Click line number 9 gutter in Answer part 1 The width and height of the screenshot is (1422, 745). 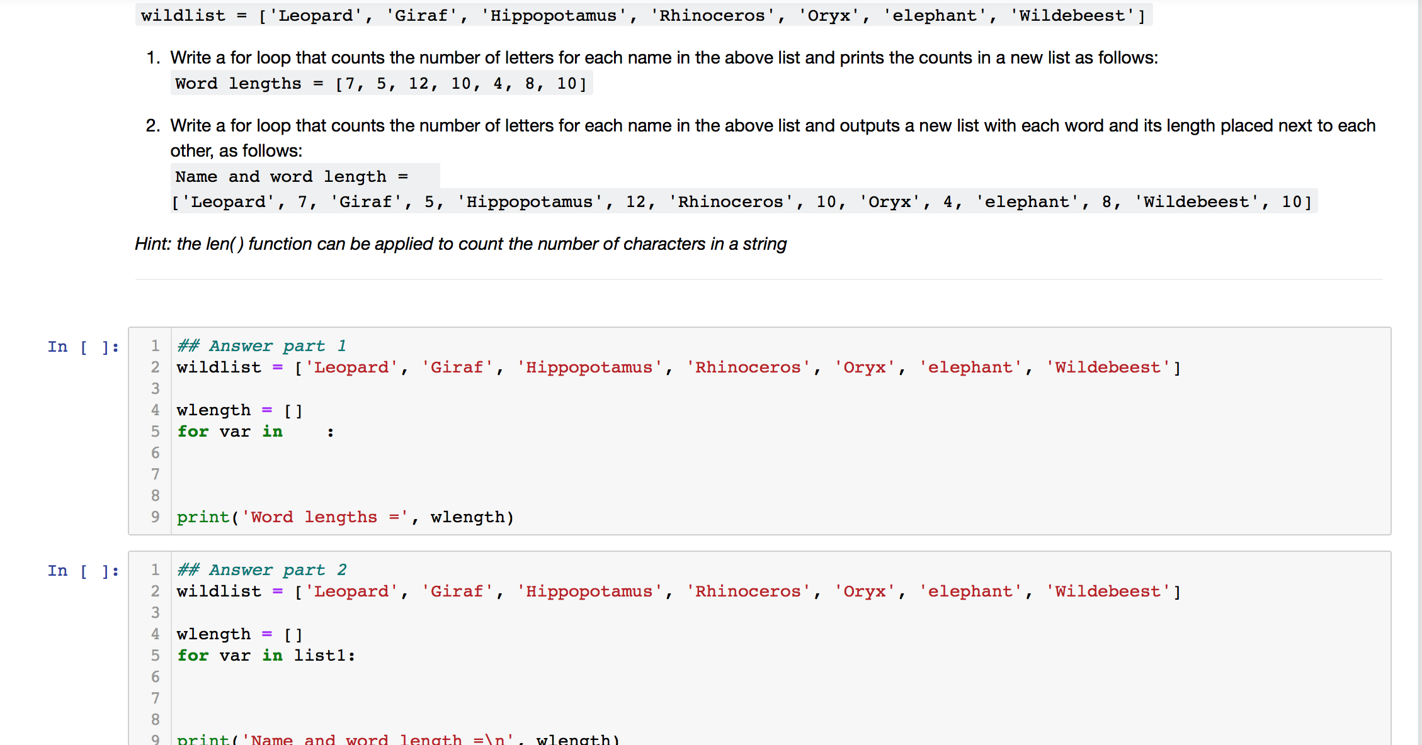(155, 517)
